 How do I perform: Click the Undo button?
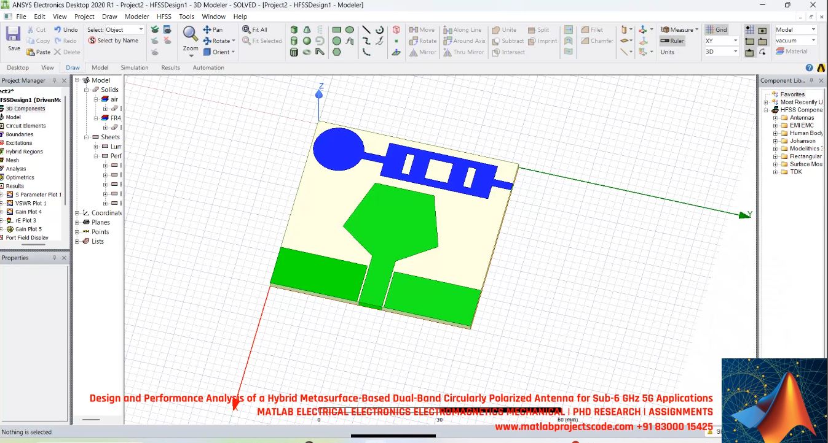coord(66,29)
